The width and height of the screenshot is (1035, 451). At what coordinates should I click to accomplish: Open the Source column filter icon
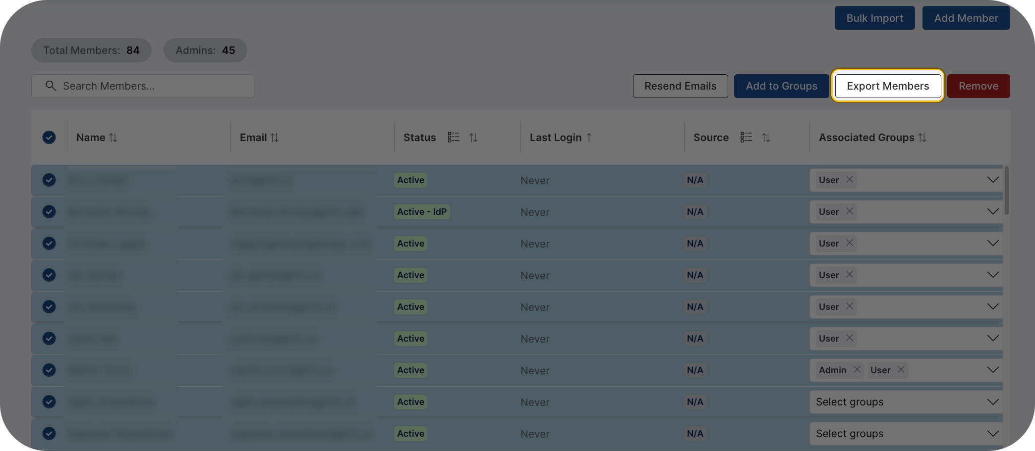(746, 137)
